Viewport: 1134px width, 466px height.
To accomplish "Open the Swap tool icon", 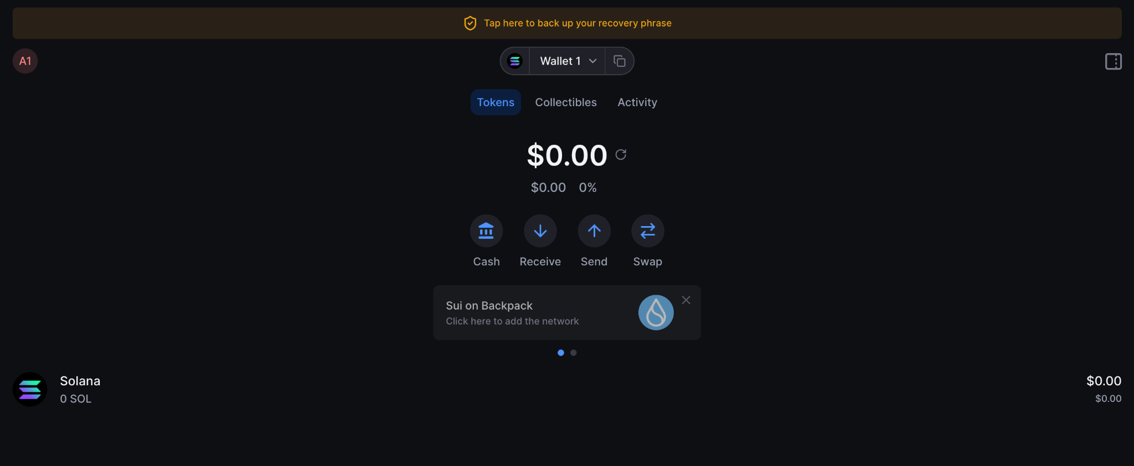I will coord(647,231).
